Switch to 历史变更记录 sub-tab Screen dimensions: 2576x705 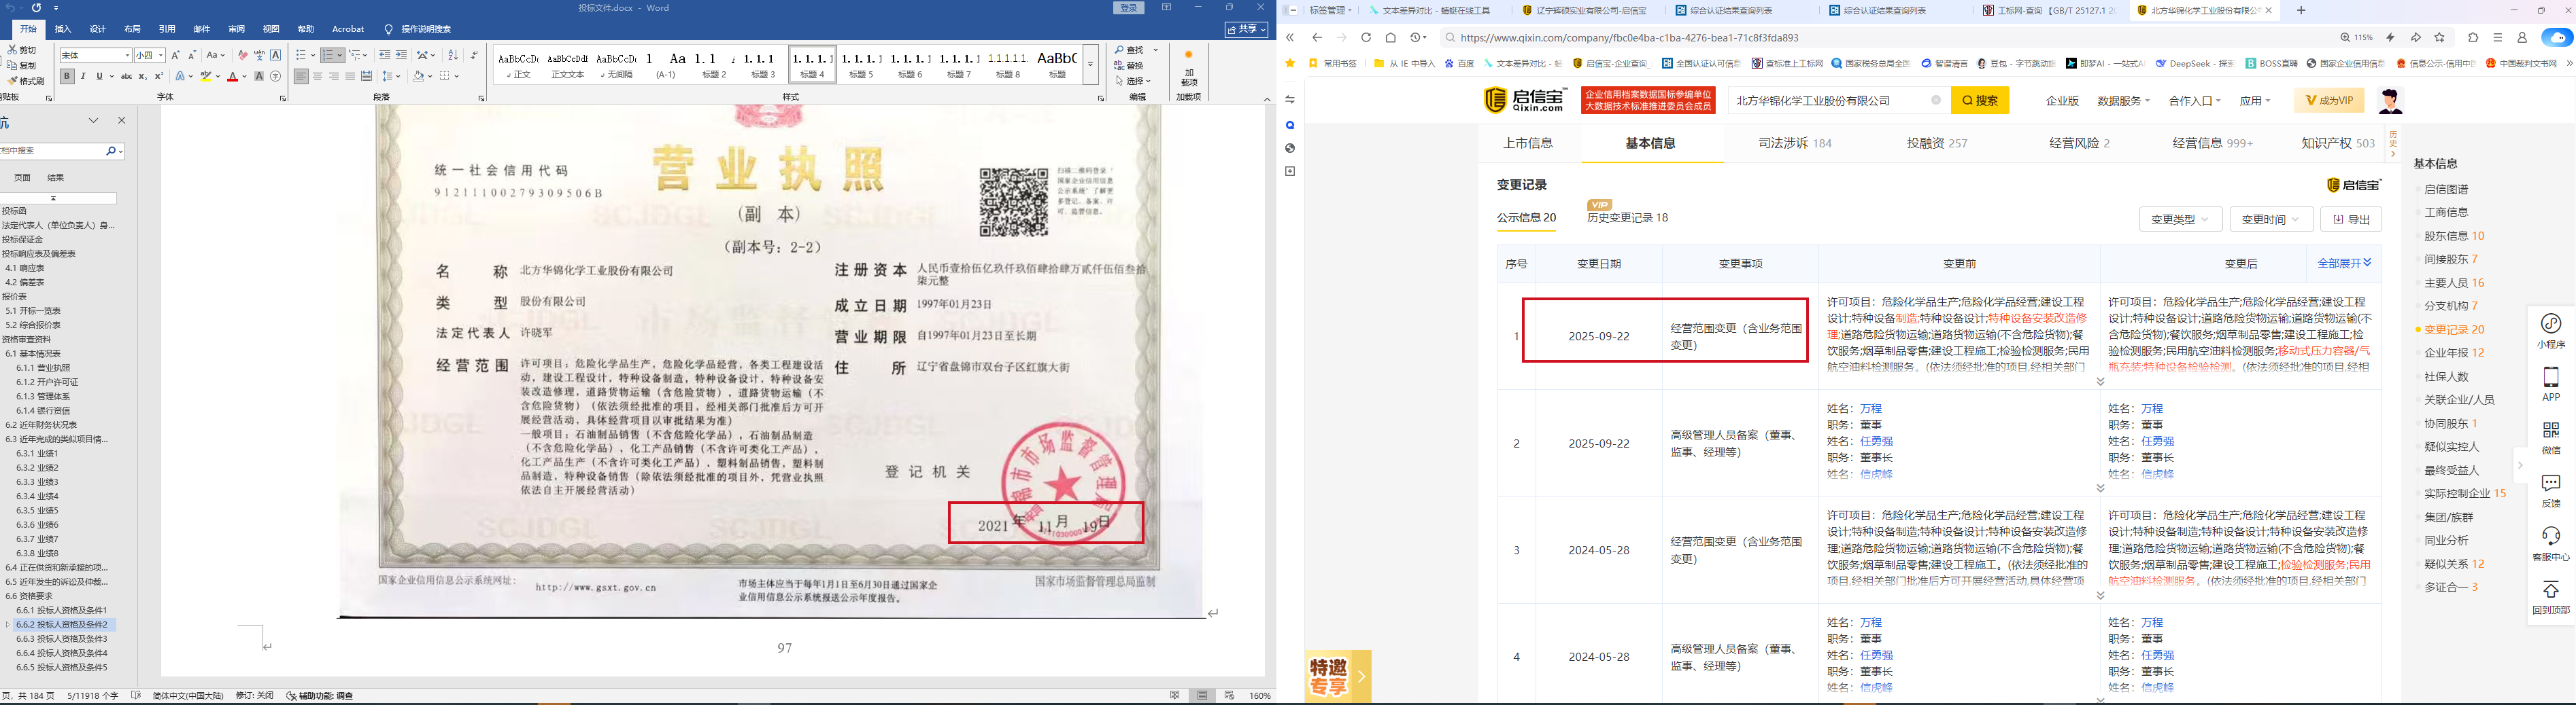[x=1627, y=218]
